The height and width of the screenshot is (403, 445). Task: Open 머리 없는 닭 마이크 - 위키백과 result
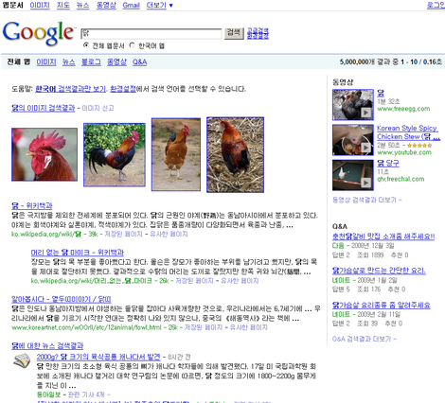point(78,253)
